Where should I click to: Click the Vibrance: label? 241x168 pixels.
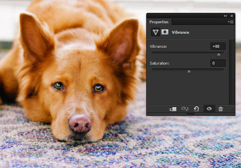click(x=159, y=47)
